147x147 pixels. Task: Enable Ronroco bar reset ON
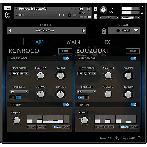point(12,98)
